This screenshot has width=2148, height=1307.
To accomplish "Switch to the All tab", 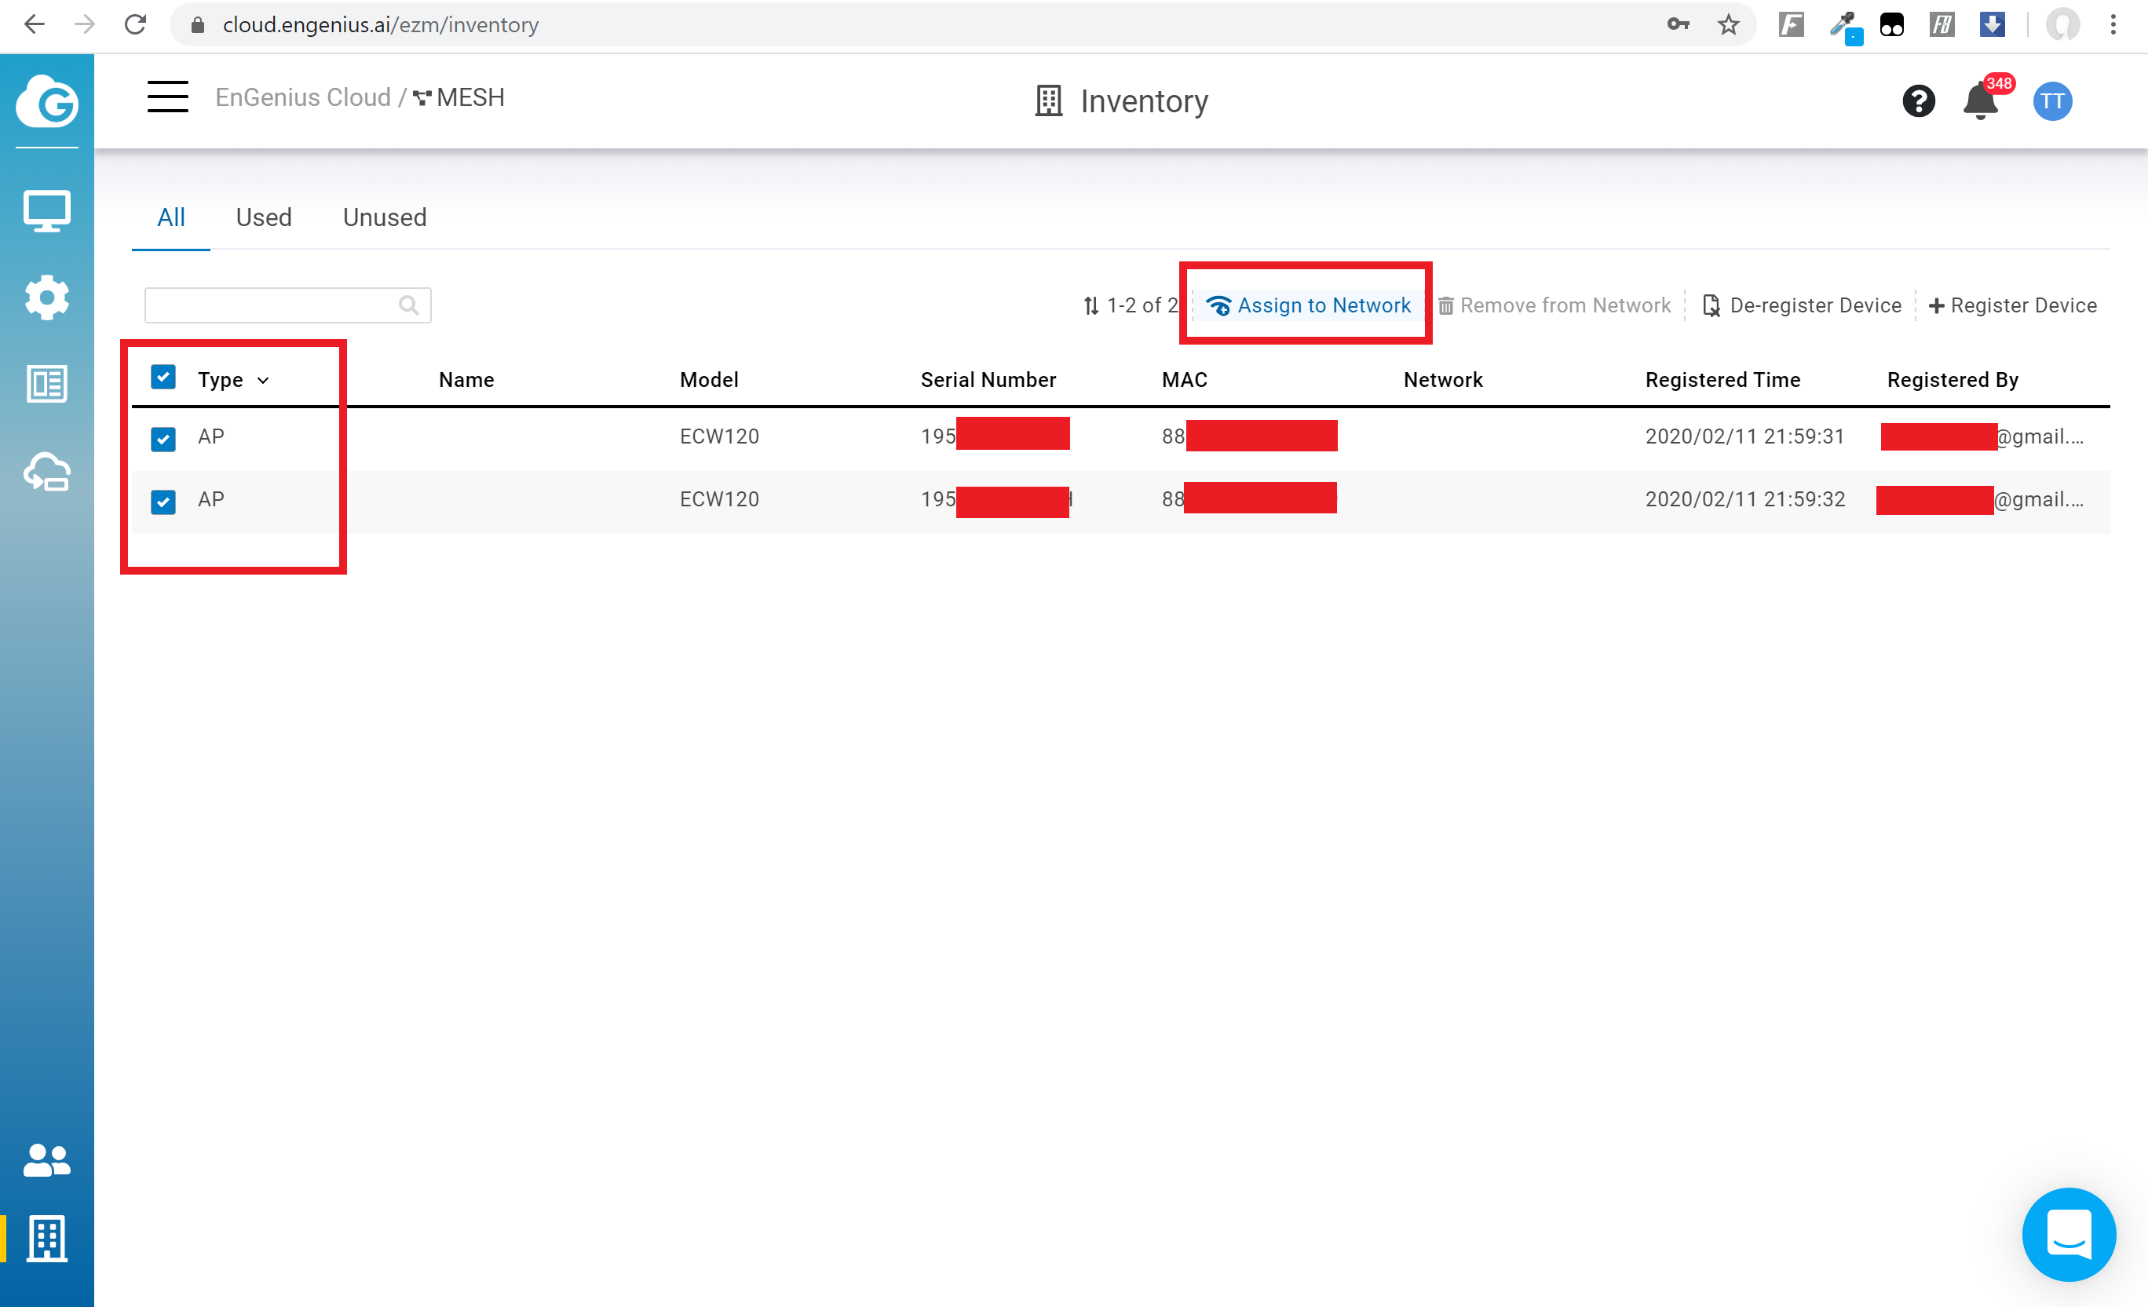I will [x=171, y=218].
